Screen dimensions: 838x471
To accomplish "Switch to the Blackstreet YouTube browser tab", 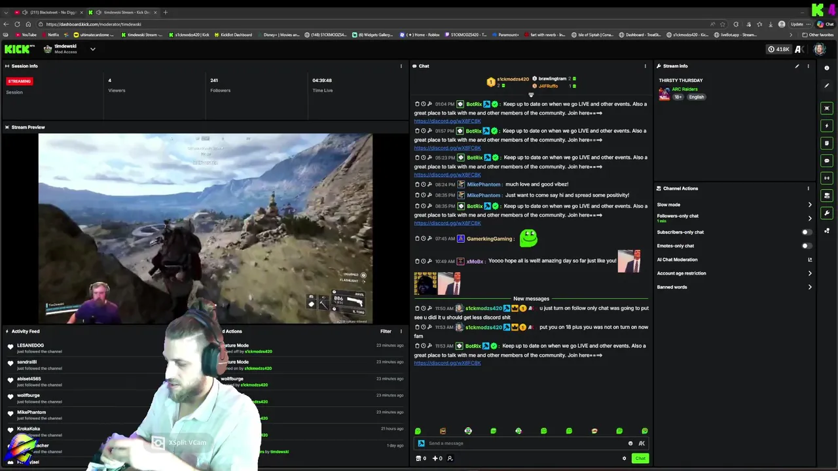I will pyautogui.click(x=50, y=12).
